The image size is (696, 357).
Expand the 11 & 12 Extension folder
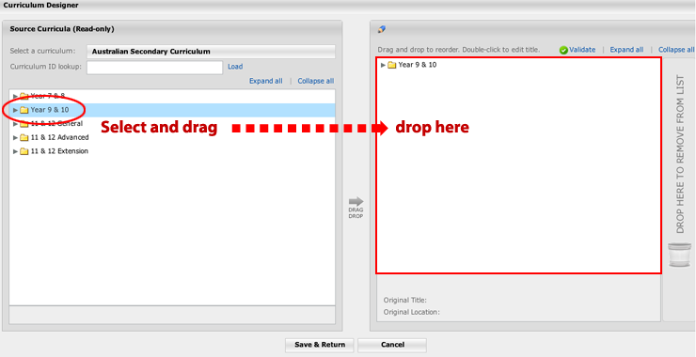16,151
